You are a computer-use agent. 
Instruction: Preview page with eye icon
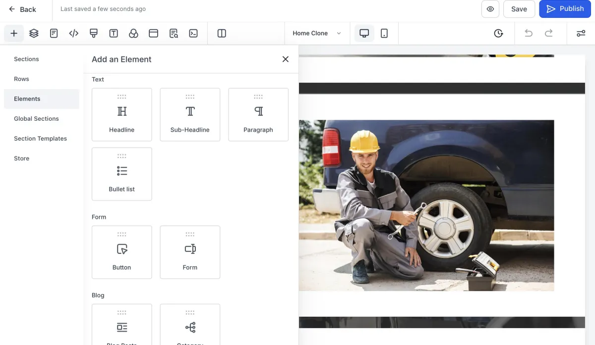tap(490, 9)
